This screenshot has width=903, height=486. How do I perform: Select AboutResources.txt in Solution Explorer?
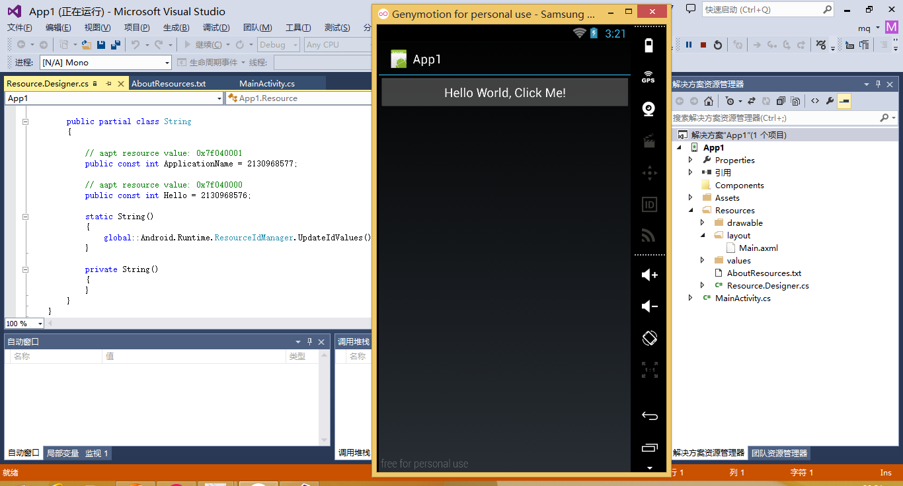764,273
